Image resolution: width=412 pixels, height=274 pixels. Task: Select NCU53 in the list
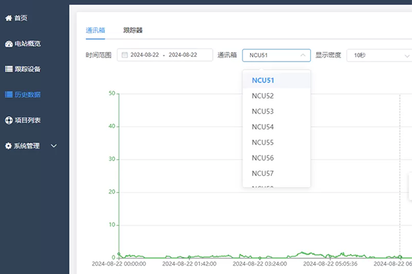(x=262, y=111)
